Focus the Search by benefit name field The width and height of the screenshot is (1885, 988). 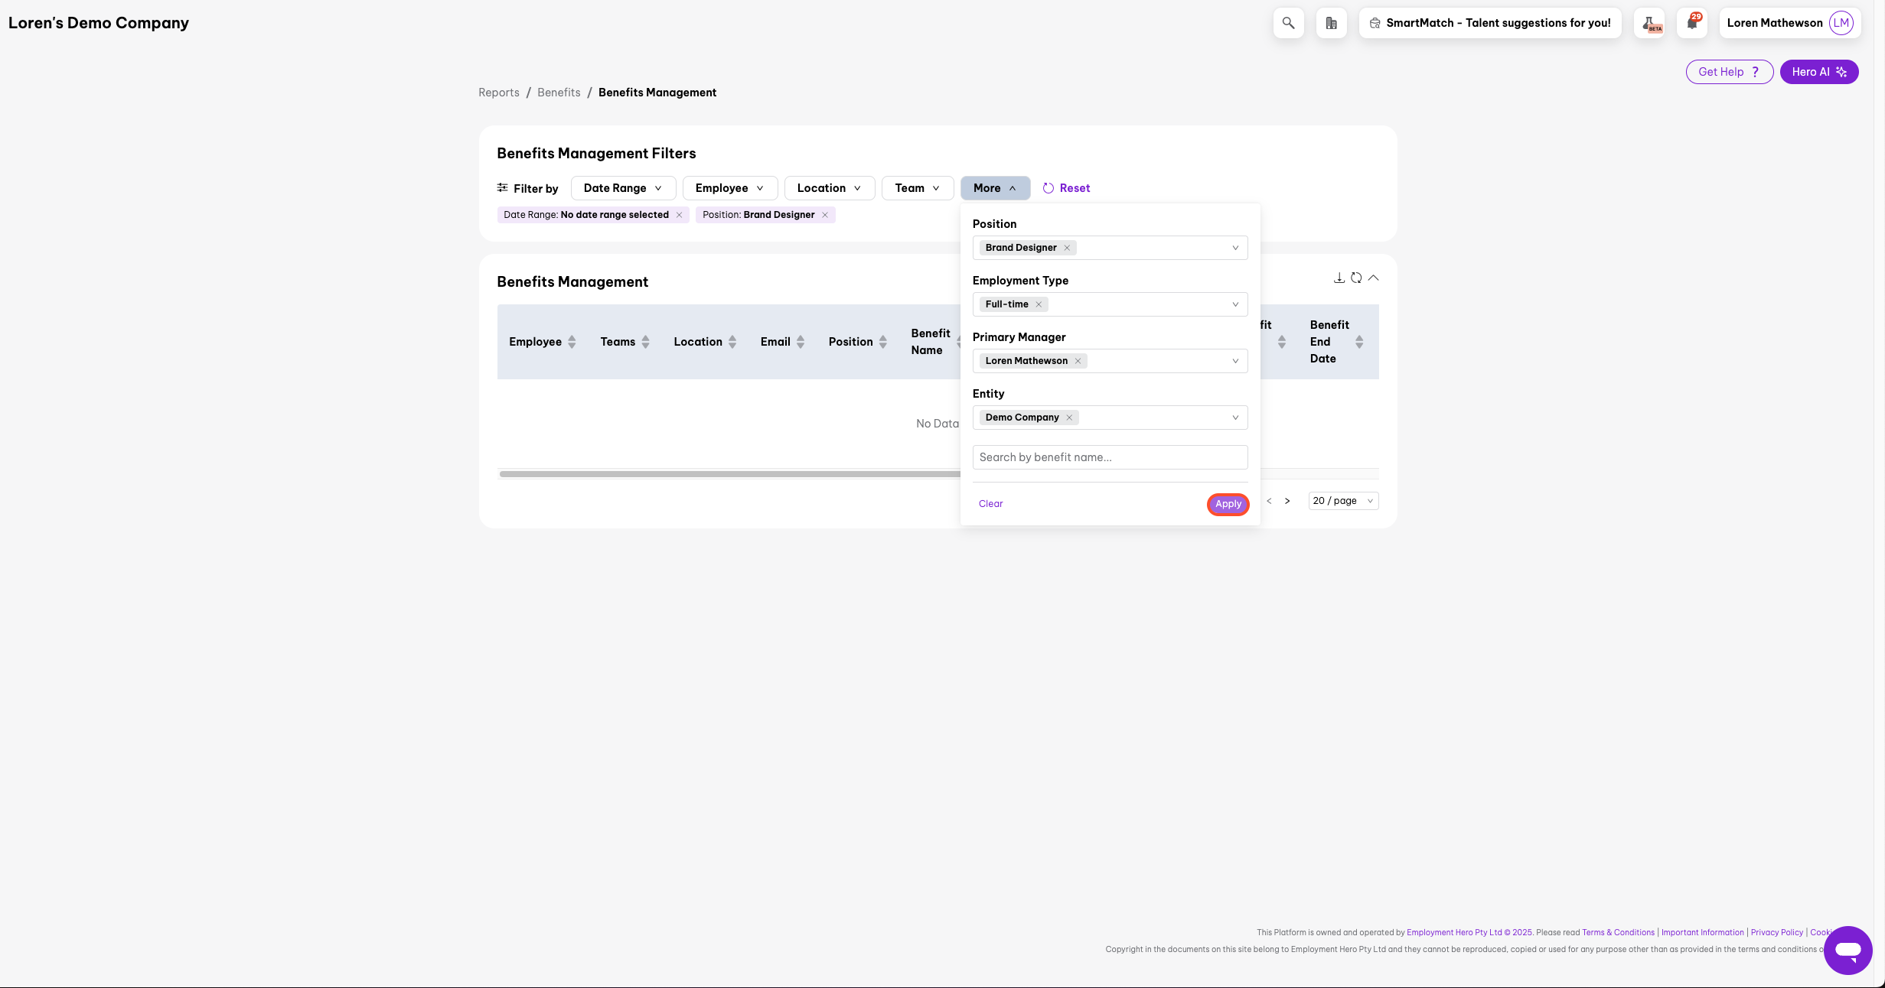point(1110,457)
